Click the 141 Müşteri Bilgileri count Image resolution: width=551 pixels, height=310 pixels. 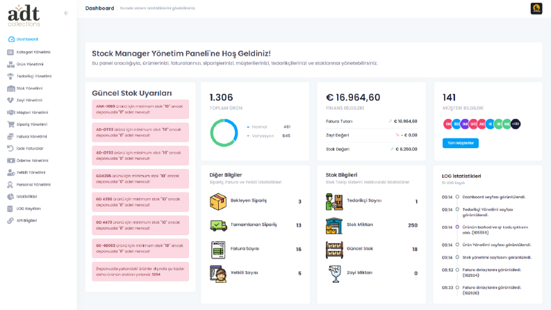pos(449,97)
